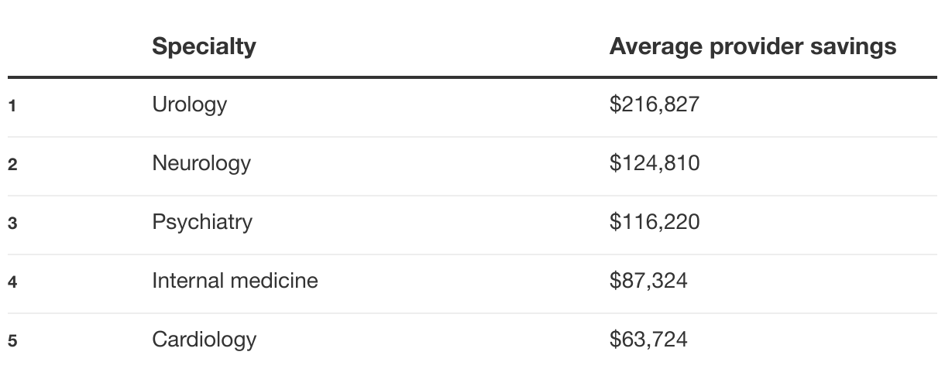Click the $63,724 savings value

point(648,339)
